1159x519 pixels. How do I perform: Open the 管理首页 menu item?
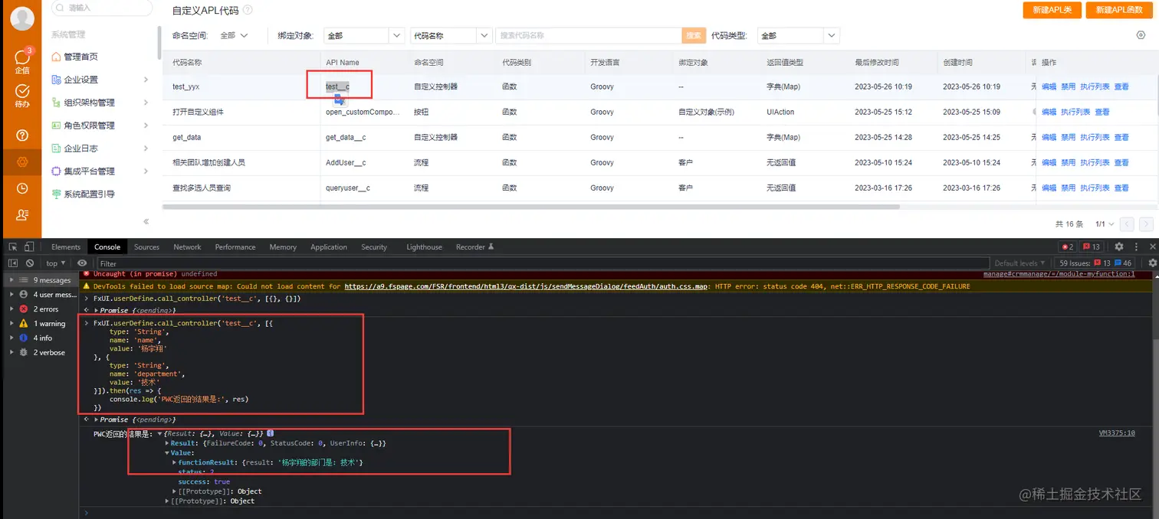click(81, 57)
